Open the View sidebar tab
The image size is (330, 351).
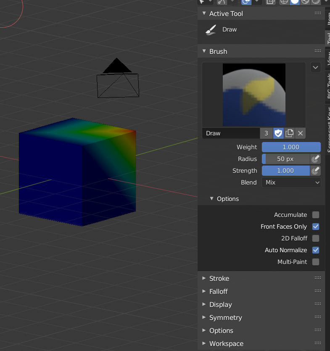tap(328, 57)
